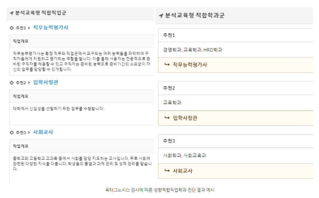Open the 입학사정관 blue job link
This screenshot has width=319, height=198.
pos(46,82)
